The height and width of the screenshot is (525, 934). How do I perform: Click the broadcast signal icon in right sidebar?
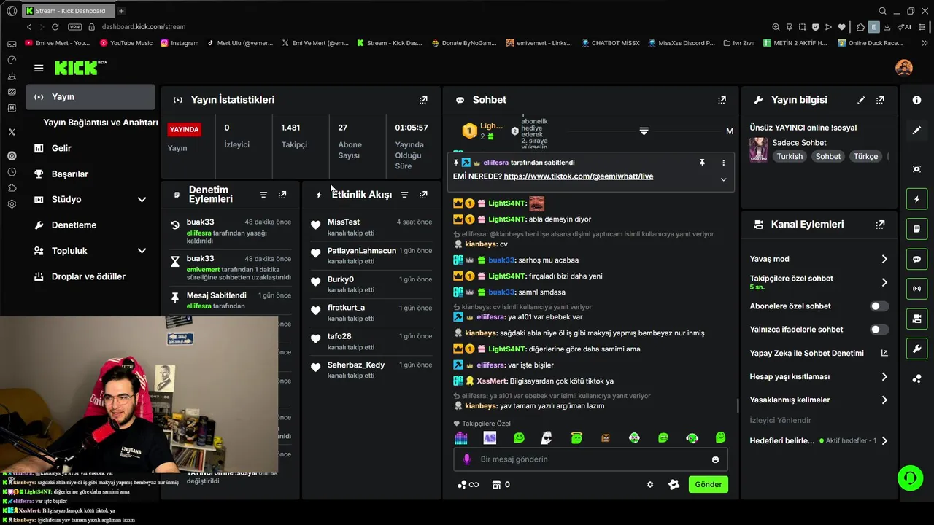pyautogui.click(x=916, y=289)
